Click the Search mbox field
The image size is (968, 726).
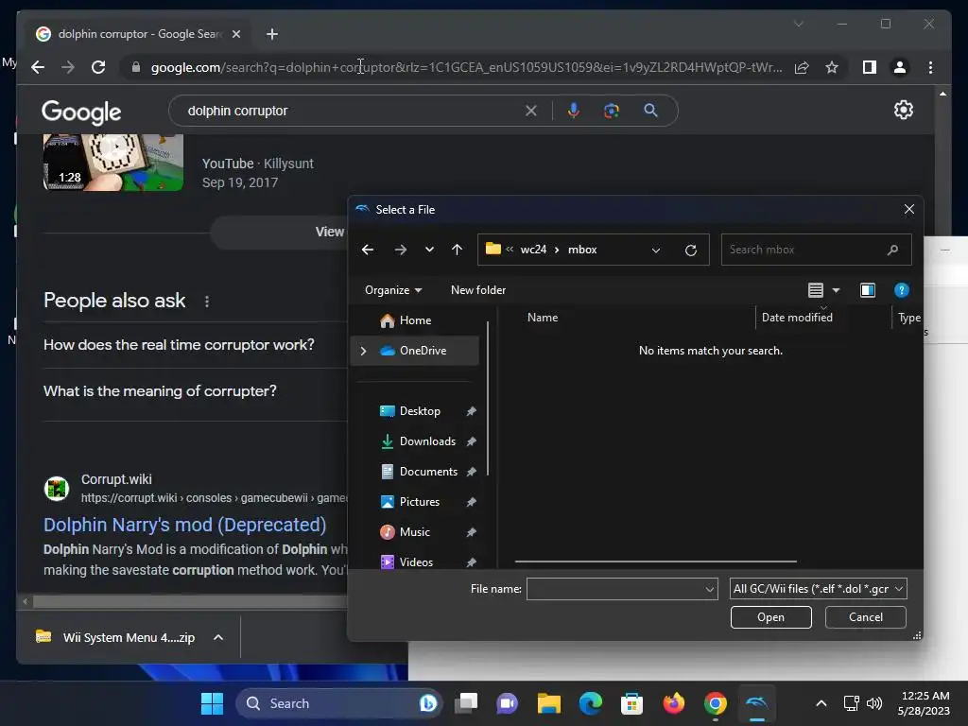point(816,250)
